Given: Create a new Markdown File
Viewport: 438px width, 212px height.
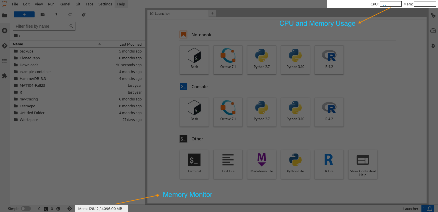Looking at the screenshot, I should click(262, 164).
